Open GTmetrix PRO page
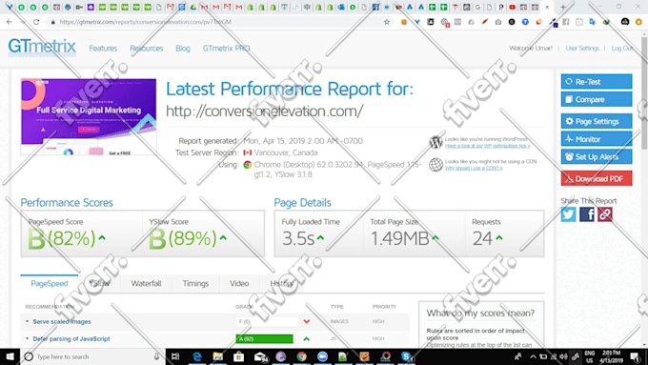This screenshot has width=648, height=365. coord(226,49)
